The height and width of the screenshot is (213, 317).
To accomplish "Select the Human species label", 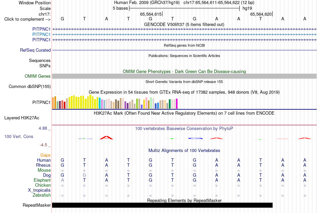I will pyautogui.click(x=44, y=160).
